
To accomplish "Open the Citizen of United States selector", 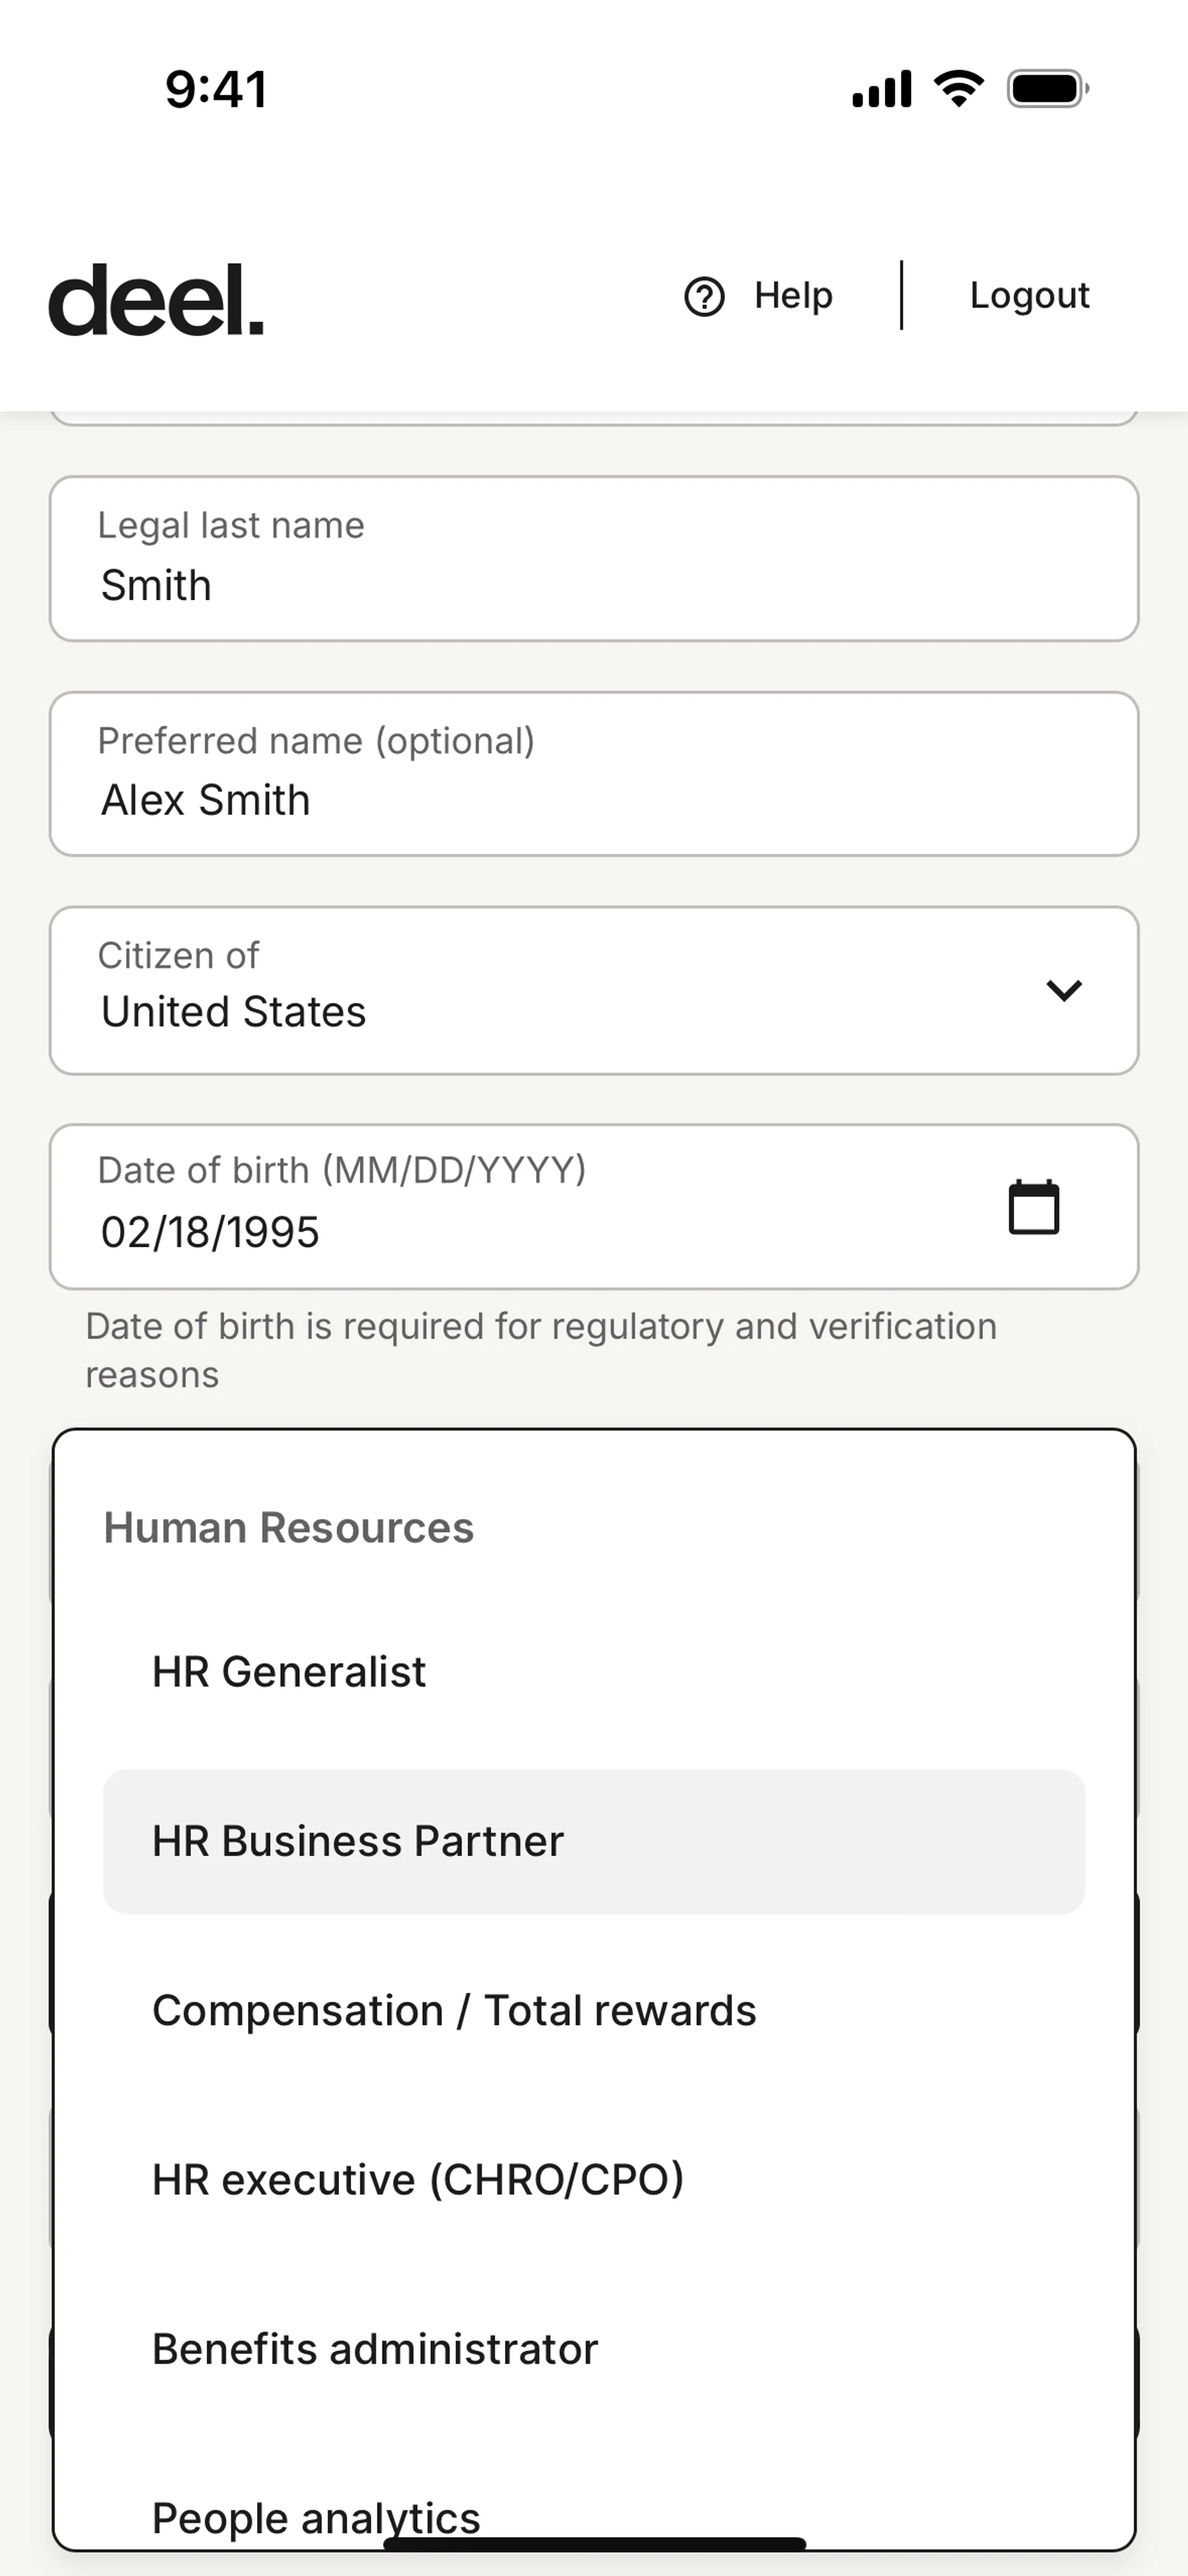I will (560, 991).
